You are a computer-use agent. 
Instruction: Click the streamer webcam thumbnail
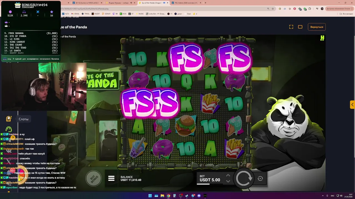(x=44, y=87)
